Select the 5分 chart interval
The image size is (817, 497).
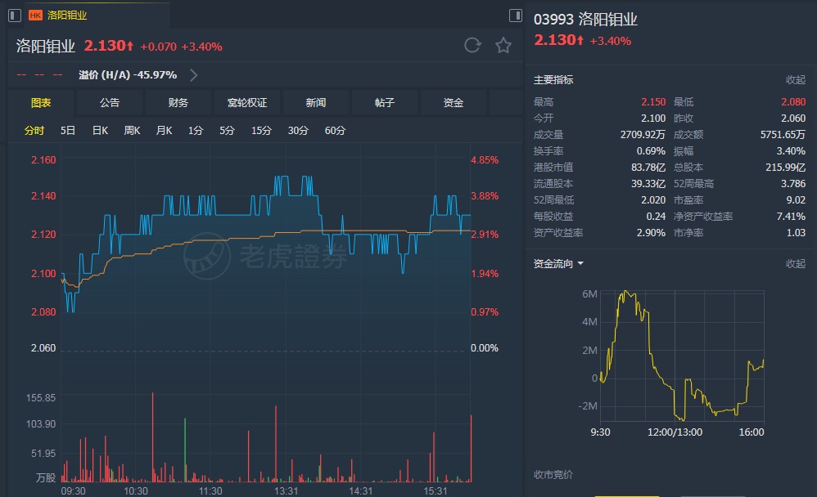point(227,131)
